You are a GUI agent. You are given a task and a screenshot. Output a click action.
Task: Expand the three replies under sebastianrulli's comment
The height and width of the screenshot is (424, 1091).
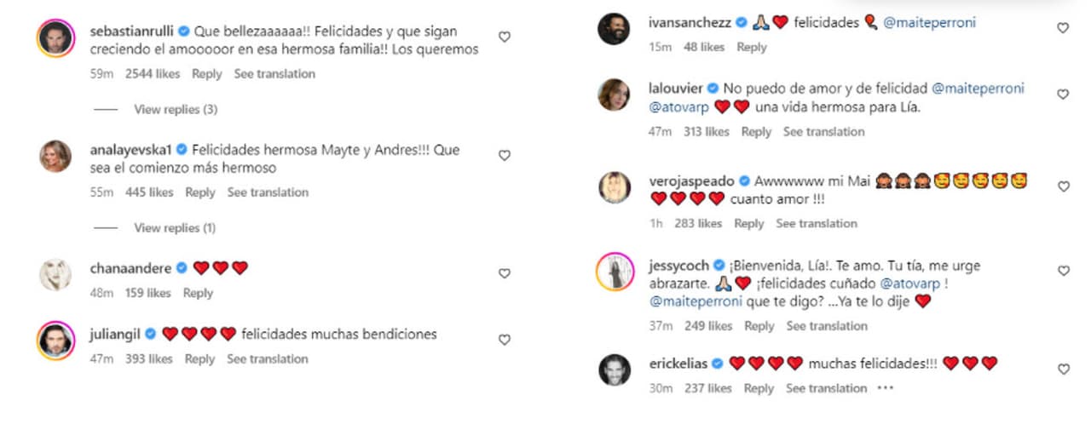(x=176, y=110)
